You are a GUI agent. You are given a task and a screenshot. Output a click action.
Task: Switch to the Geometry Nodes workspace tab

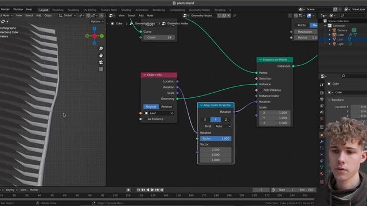click(x=200, y=10)
